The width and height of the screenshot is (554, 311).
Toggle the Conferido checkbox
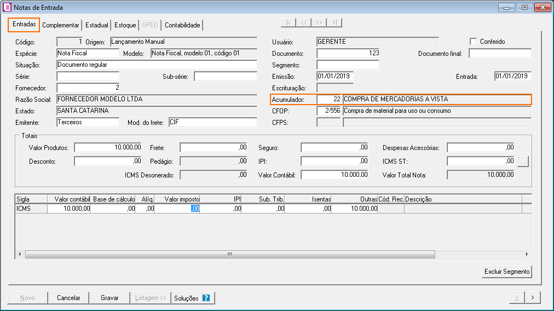click(x=473, y=42)
